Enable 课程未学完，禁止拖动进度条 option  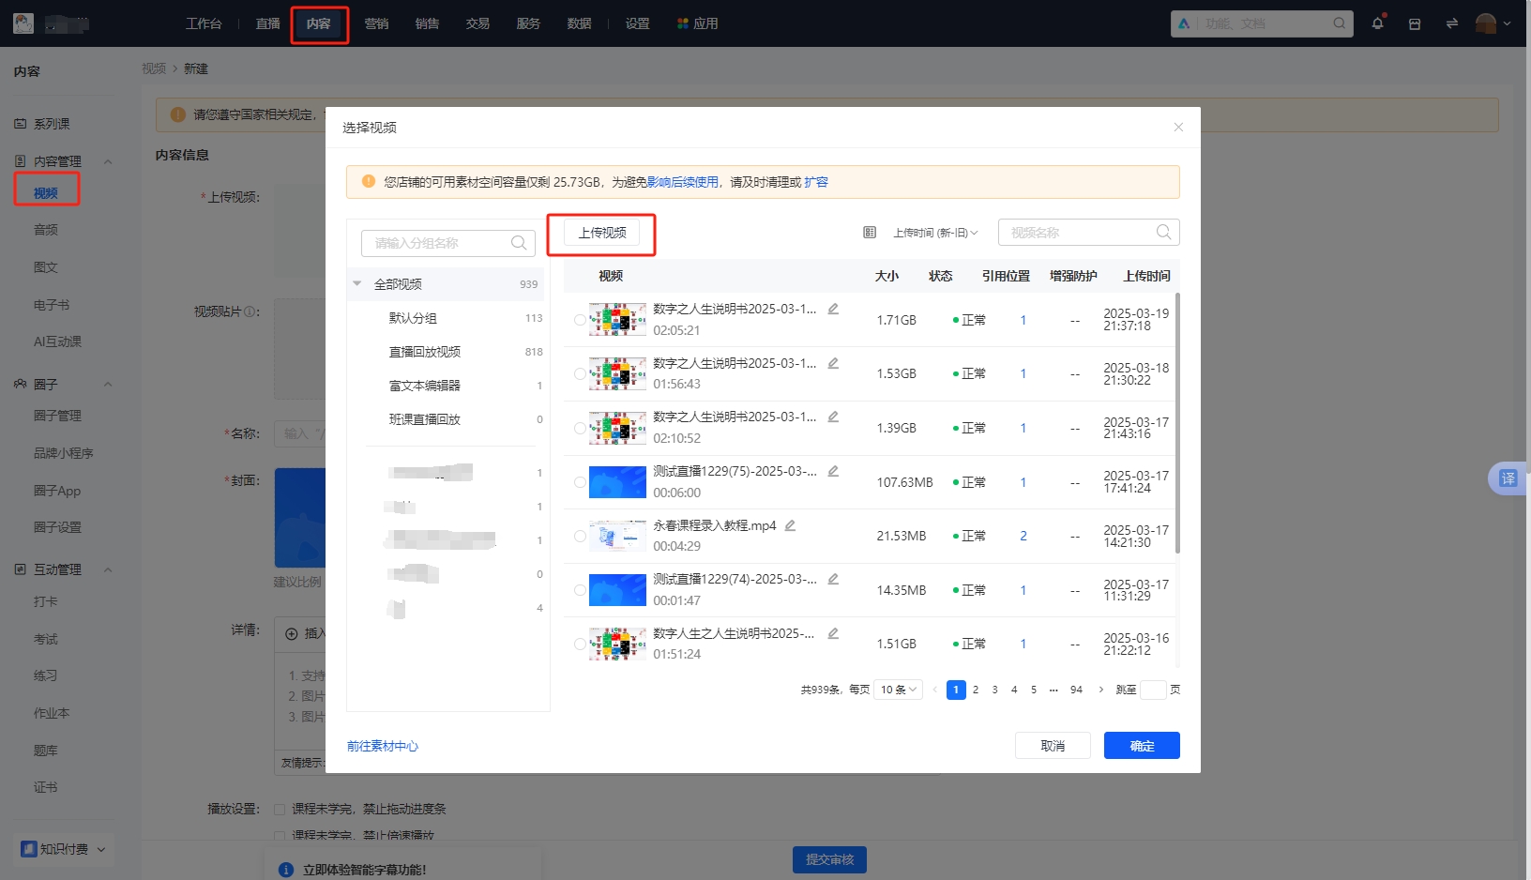280,809
